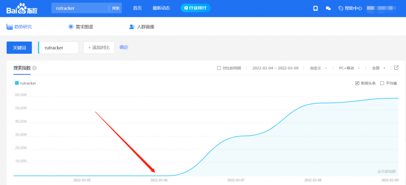This screenshot has height=185, width=406.
Task: Expand the PC+移动 device dropdown
Action: (x=349, y=68)
